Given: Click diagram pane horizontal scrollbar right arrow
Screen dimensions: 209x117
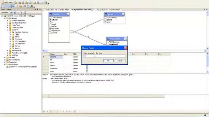Looking at the screenshot, I should 205,51.
